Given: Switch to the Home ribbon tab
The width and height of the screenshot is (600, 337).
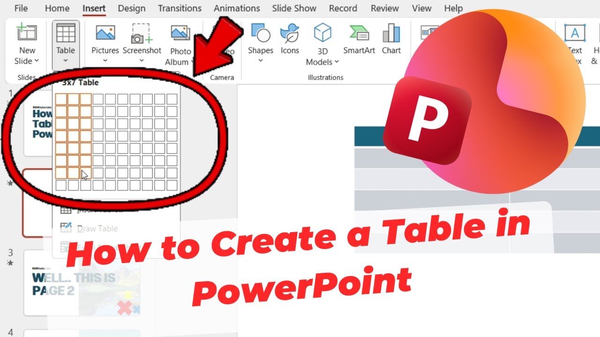Looking at the screenshot, I should click(57, 8).
